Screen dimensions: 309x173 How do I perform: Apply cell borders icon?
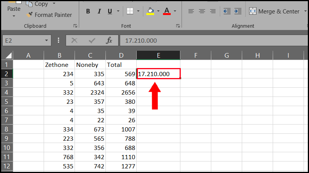[130, 11]
